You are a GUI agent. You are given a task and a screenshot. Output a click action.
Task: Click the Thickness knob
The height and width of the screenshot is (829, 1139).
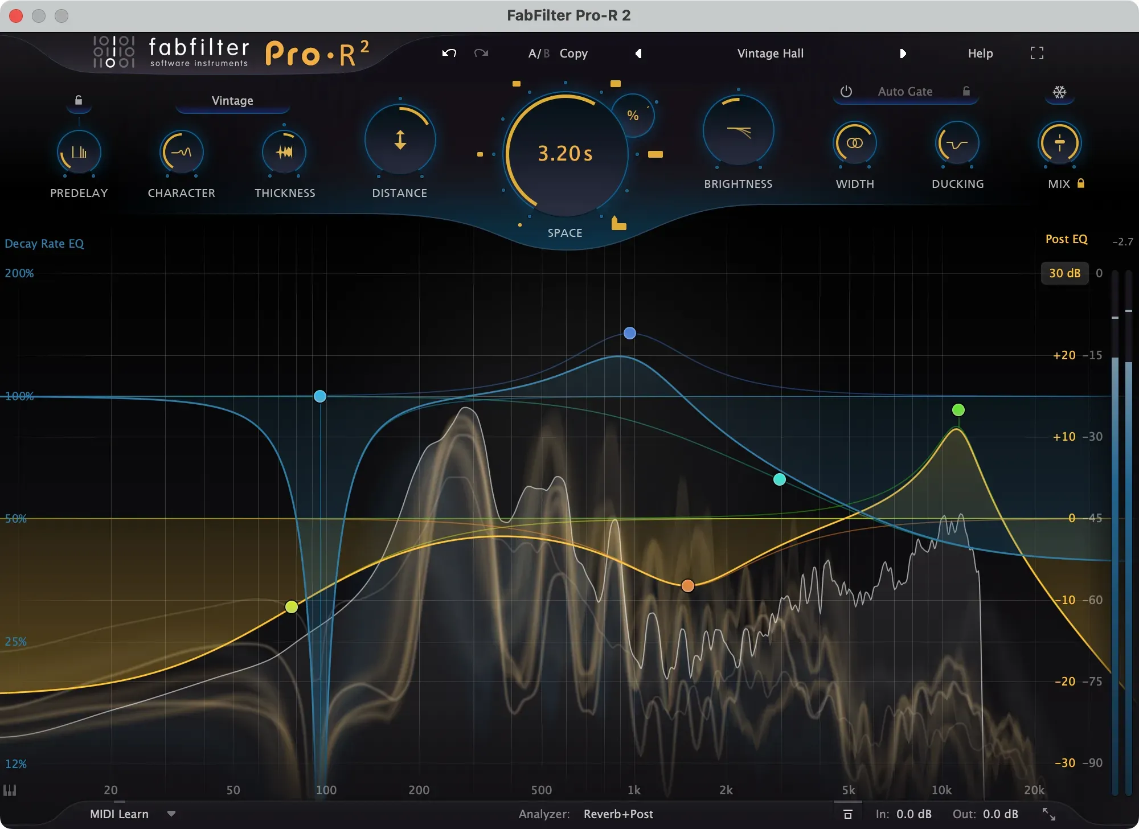tap(284, 152)
